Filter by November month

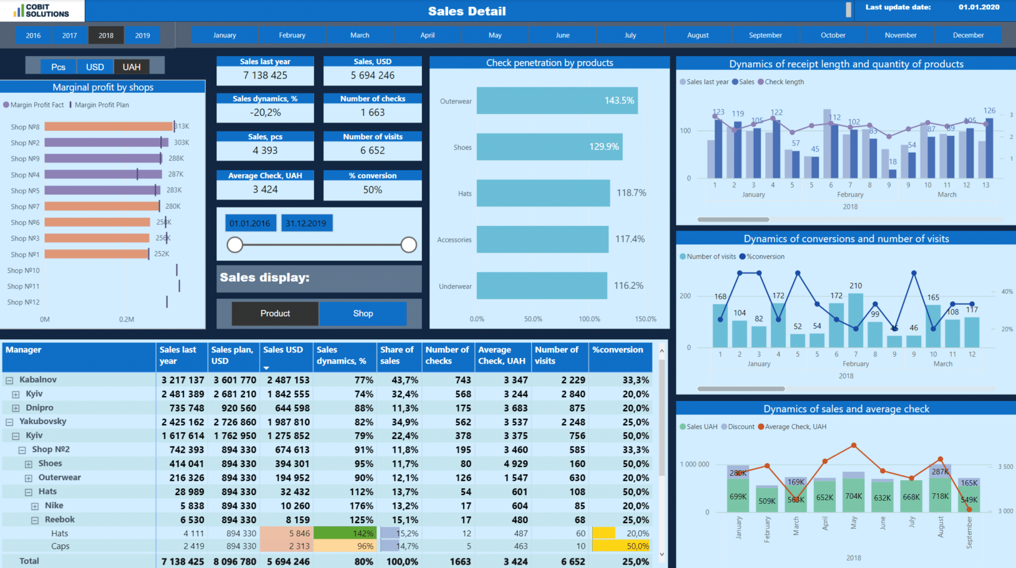click(901, 36)
